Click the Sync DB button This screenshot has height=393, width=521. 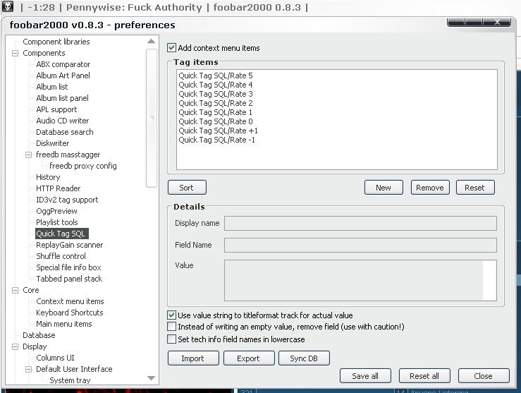coord(303,358)
